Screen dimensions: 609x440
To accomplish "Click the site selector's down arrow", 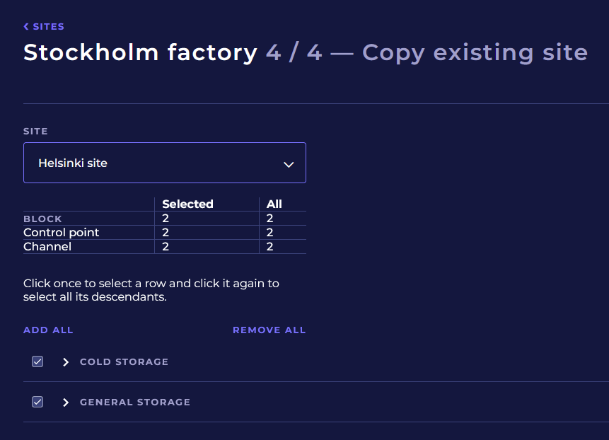I will pos(289,164).
